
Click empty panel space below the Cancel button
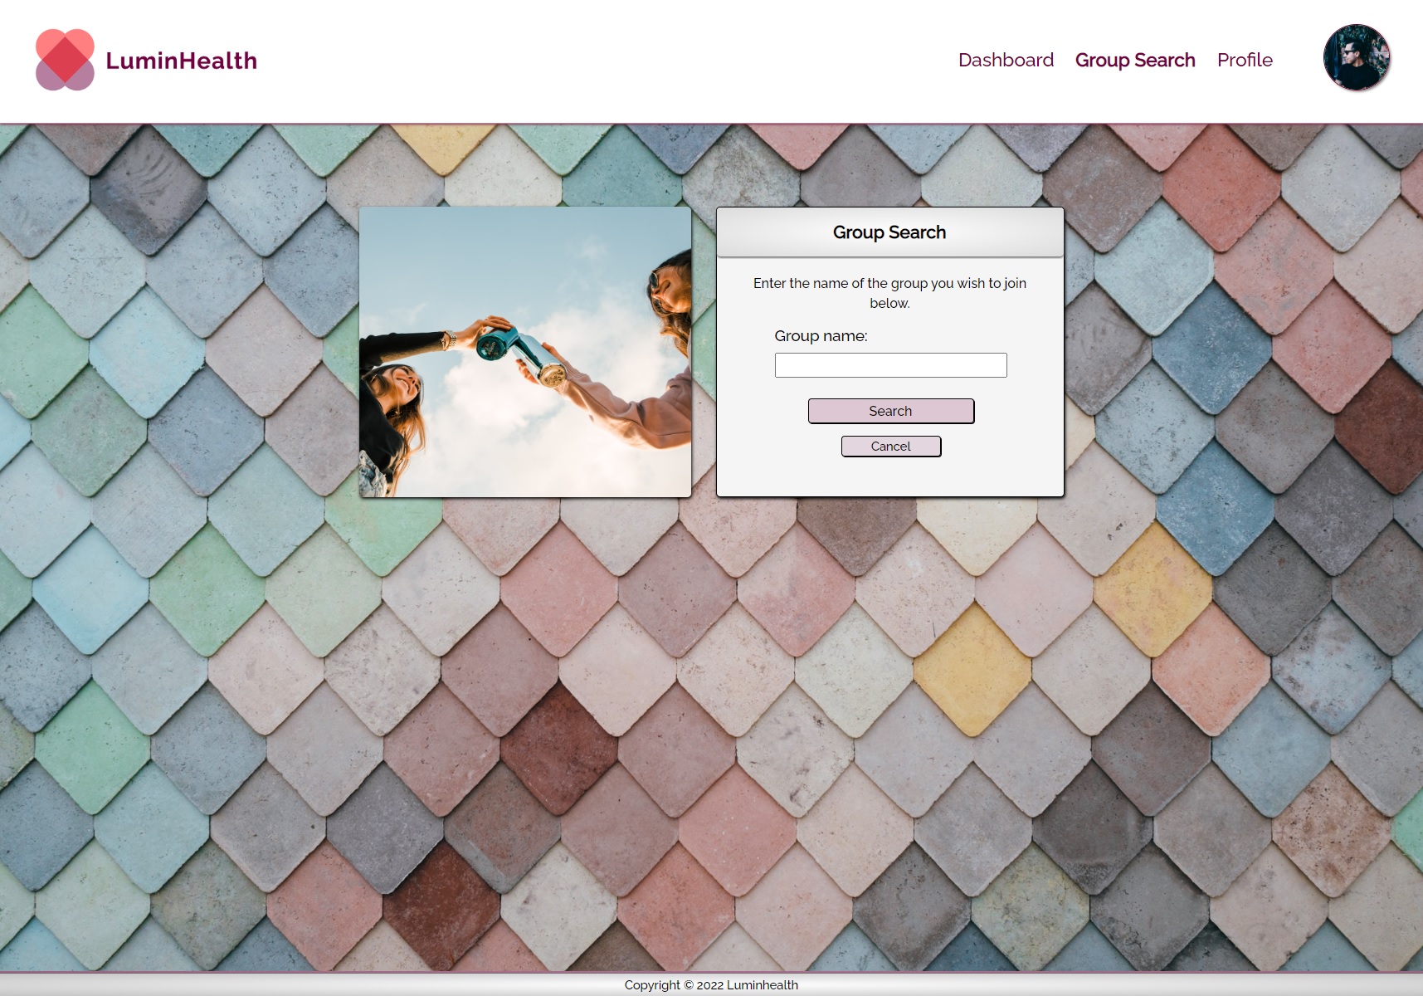890,477
